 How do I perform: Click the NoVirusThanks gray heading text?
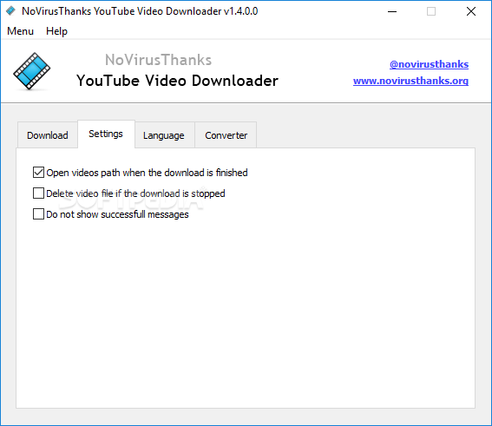pyautogui.click(x=159, y=60)
